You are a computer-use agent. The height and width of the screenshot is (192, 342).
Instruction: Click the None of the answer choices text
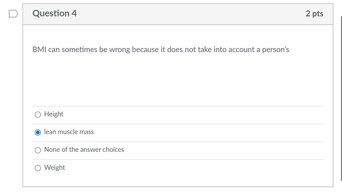pyautogui.click(x=84, y=150)
